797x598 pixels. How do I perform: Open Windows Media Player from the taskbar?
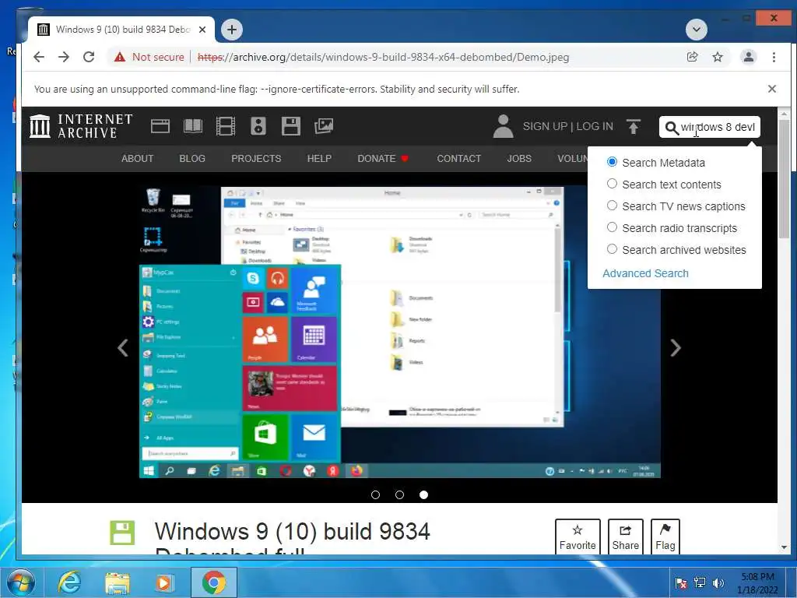(x=163, y=582)
